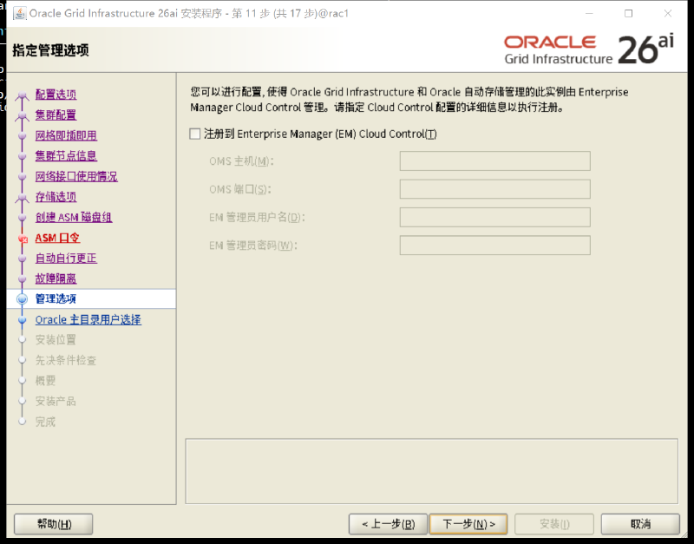Select the current 管理选项 step
This screenshot has width=694, height=544.
point(56,299)
